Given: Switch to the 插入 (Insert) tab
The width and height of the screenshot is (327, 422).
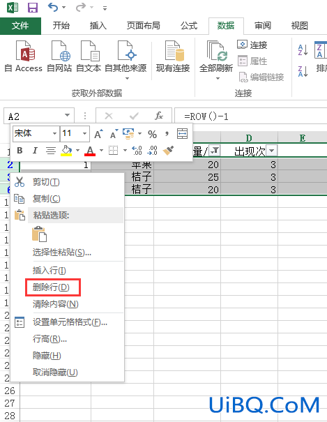Looking at the screenshot, I should [x=98, y=26].
